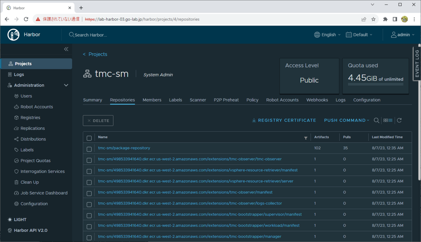
Task: Click the Replications cloud icon
Action: tap(16, 128)
